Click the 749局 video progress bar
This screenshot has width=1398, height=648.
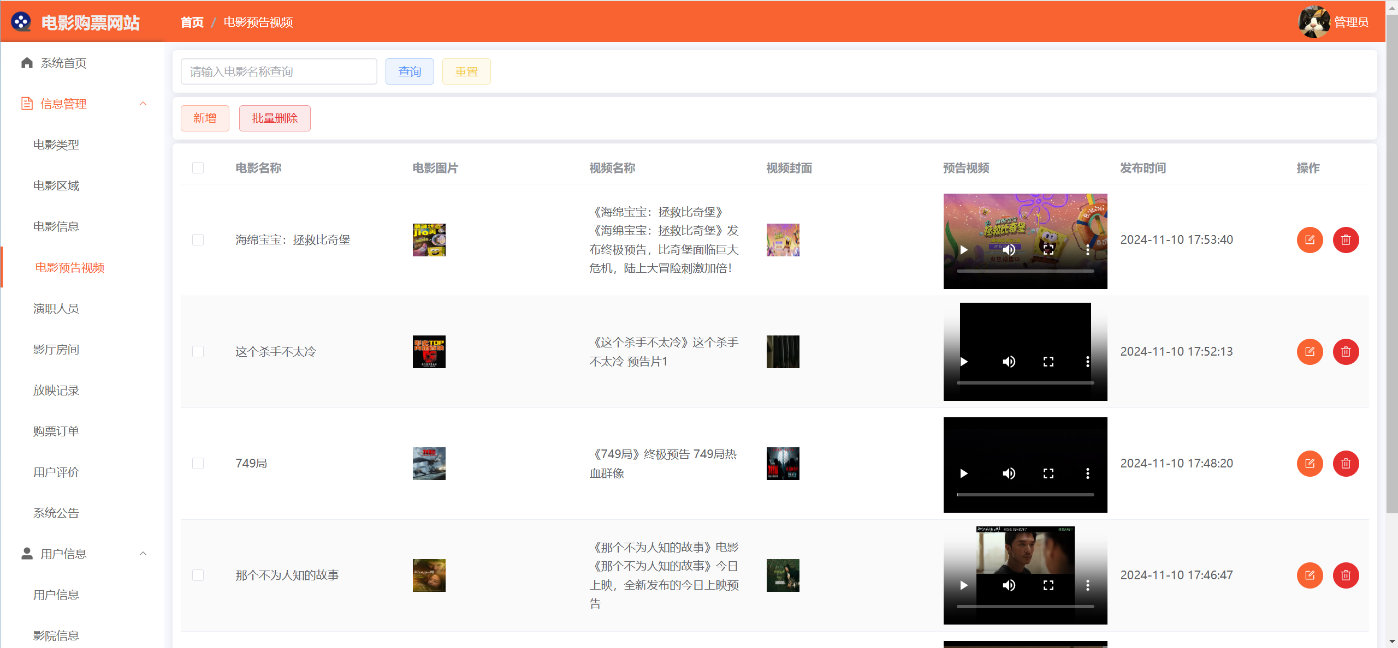(x=1025, y=495)
